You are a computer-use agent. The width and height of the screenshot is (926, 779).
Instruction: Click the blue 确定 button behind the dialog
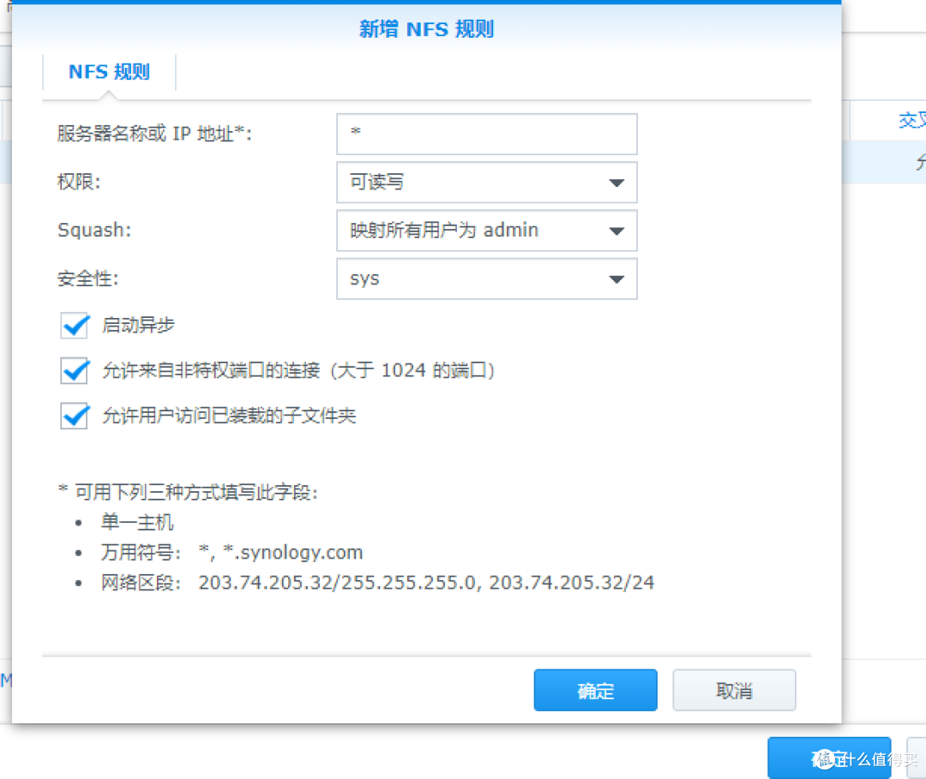point(827,757)
